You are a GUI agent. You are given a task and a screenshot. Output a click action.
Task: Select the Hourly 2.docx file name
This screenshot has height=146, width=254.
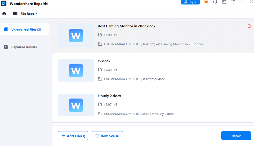click(109, 96)
